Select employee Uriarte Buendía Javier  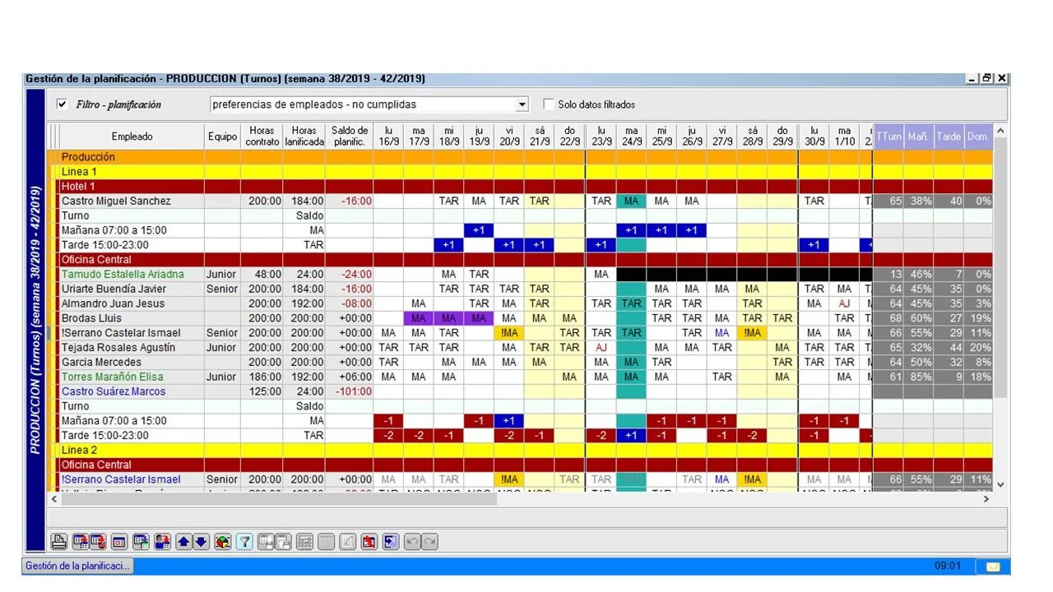pyautogui.click(x=114, y=289)
